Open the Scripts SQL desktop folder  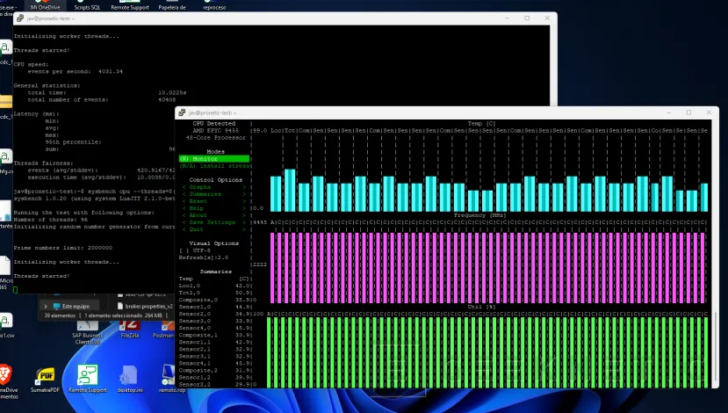pos(87,5)
